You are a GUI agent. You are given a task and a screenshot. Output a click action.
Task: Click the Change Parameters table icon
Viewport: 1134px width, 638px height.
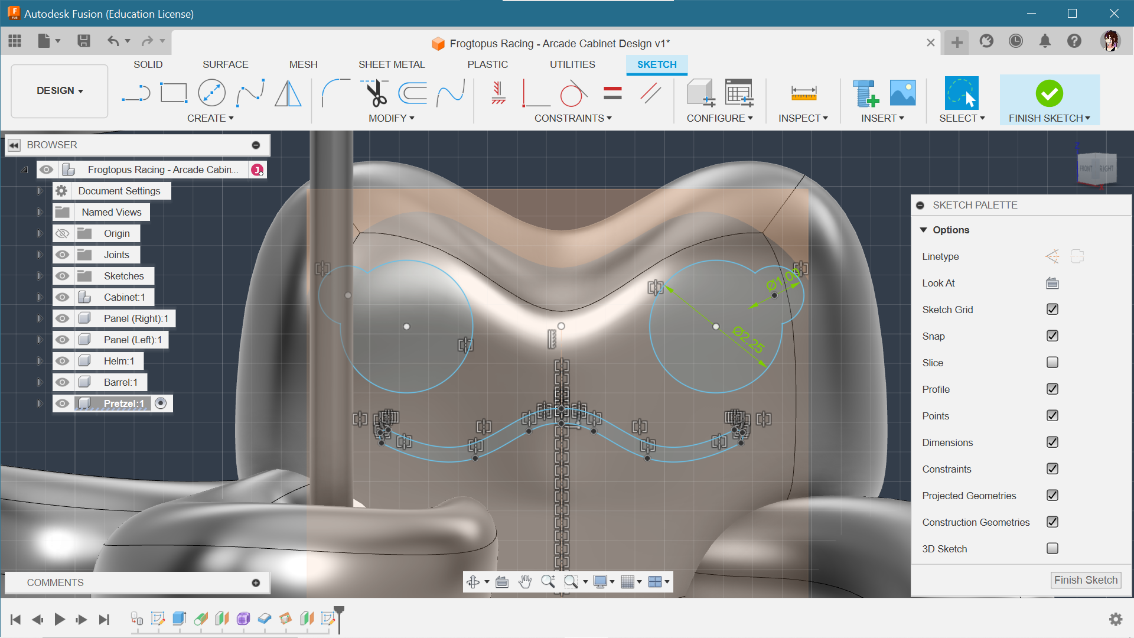coord(739,93)
